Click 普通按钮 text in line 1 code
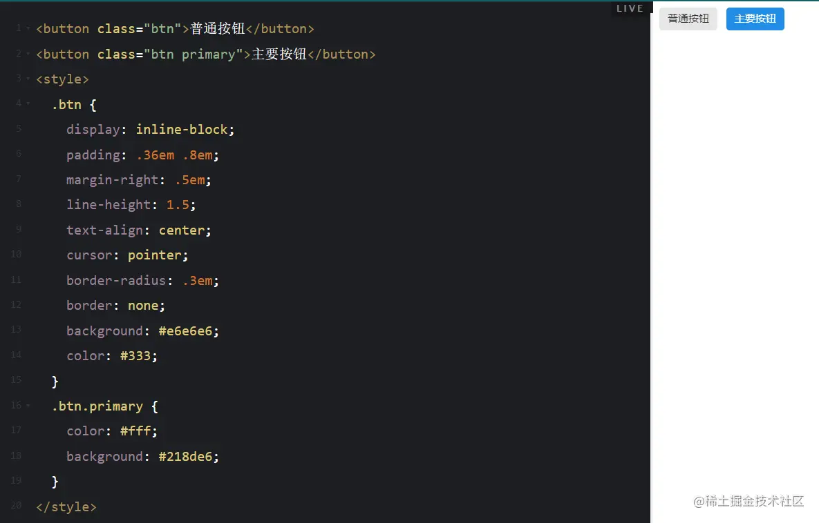This screenshot has height=523, width=819. (217, 29)
